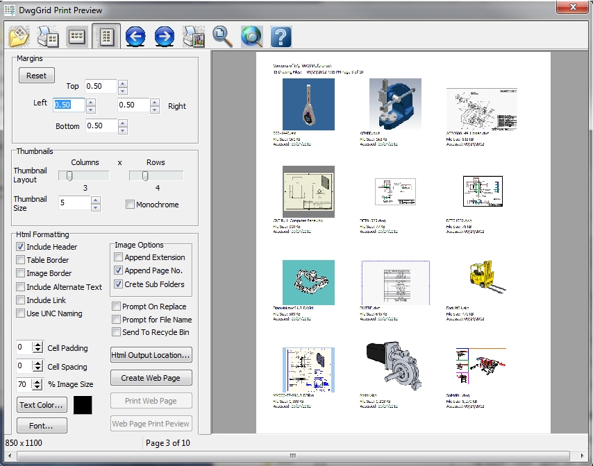Enable the Monochrome checkbox
Image resolution: width=593 pixels, height=466 pixels.
[x=130, y=205]
